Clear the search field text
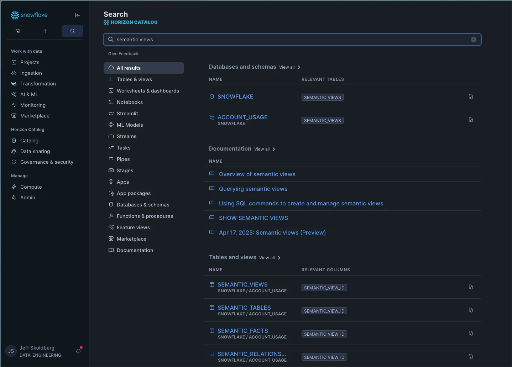This screenshot has width=512, height=367. coord(474,40)
